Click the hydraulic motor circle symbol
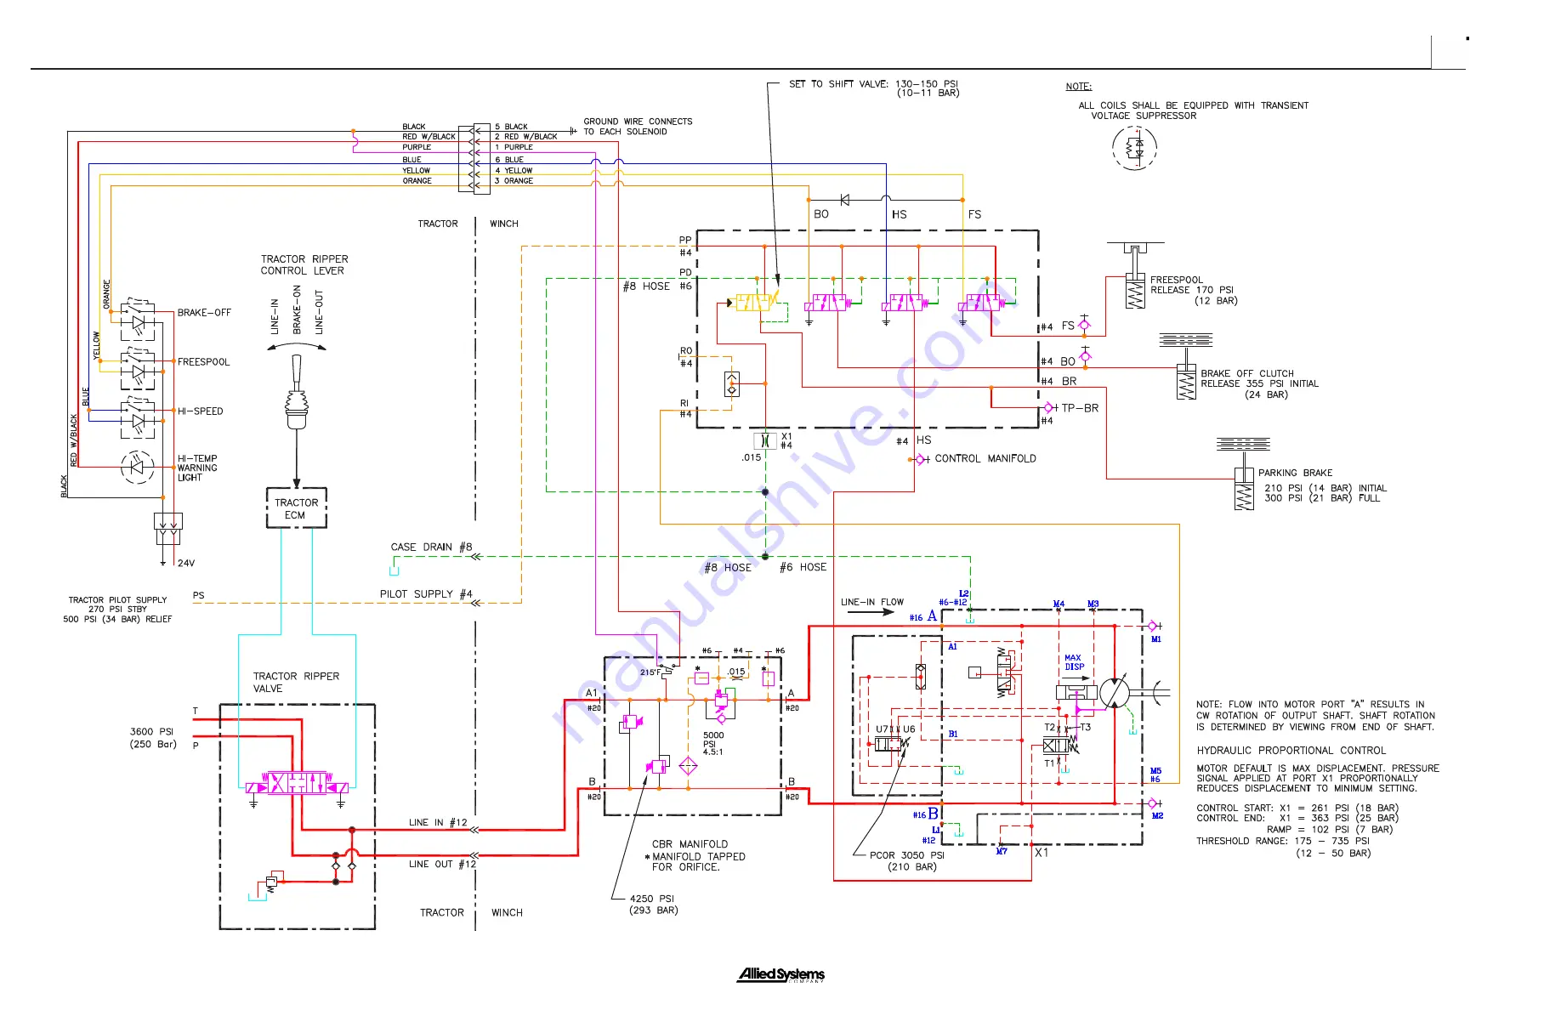 tap(1114, 693)
